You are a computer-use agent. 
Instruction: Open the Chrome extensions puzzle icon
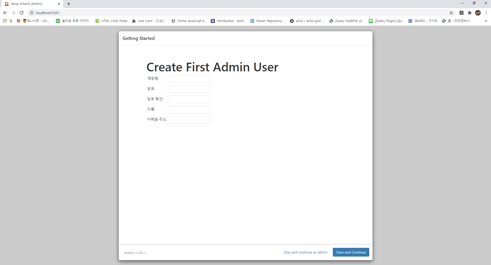[470, 13]
